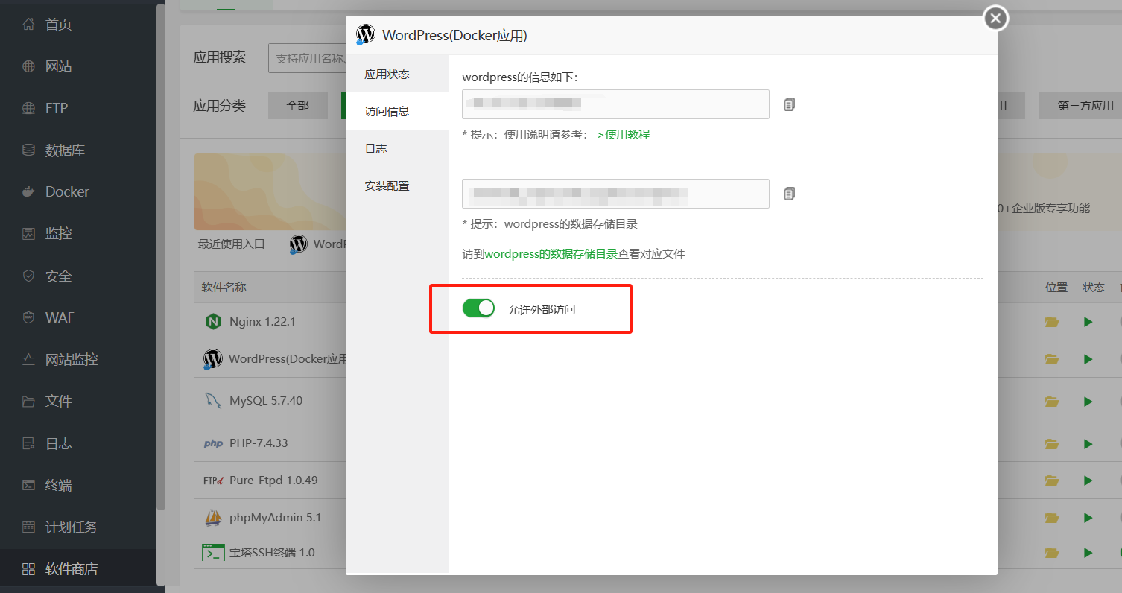Viewport: 1122px width, 593px height.
Task: Open the MySQL row folder location
Action: [x=1052, y=402]
